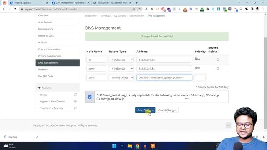The height and width of the screenshot is (150, 267).
Task: Click the back-to-top arrow button in footer
Action: click(x=228, y=125)
